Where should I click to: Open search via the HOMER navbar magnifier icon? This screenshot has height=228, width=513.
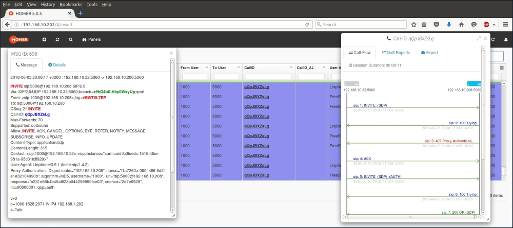click(x=71, y=39)
